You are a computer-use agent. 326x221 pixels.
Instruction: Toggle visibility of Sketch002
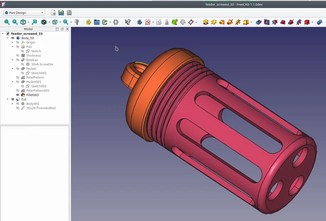(22, 86)
